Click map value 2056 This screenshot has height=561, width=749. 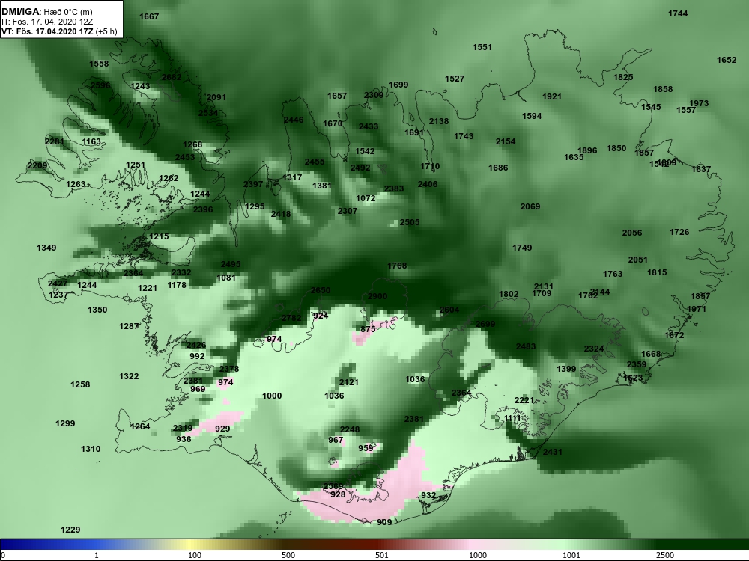[x=632, y=233]
